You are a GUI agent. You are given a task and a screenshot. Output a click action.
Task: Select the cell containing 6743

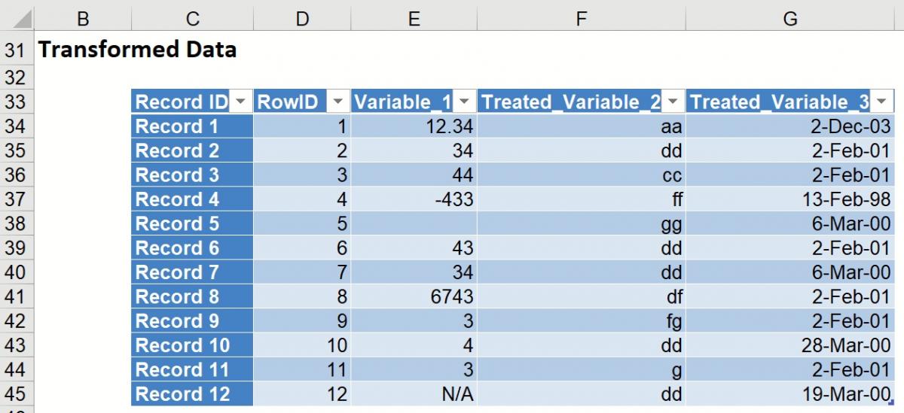click(414, 296)
